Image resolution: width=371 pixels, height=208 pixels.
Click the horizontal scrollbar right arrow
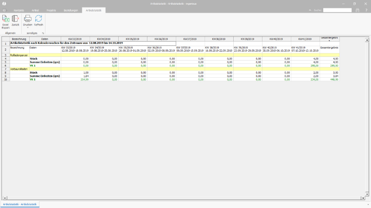point(363,198)
